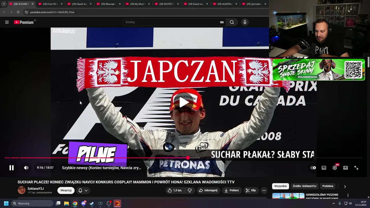Click the 'Wesprzyj' button
The width and height of the screenshot is (370, 208).
click(66, 190)
